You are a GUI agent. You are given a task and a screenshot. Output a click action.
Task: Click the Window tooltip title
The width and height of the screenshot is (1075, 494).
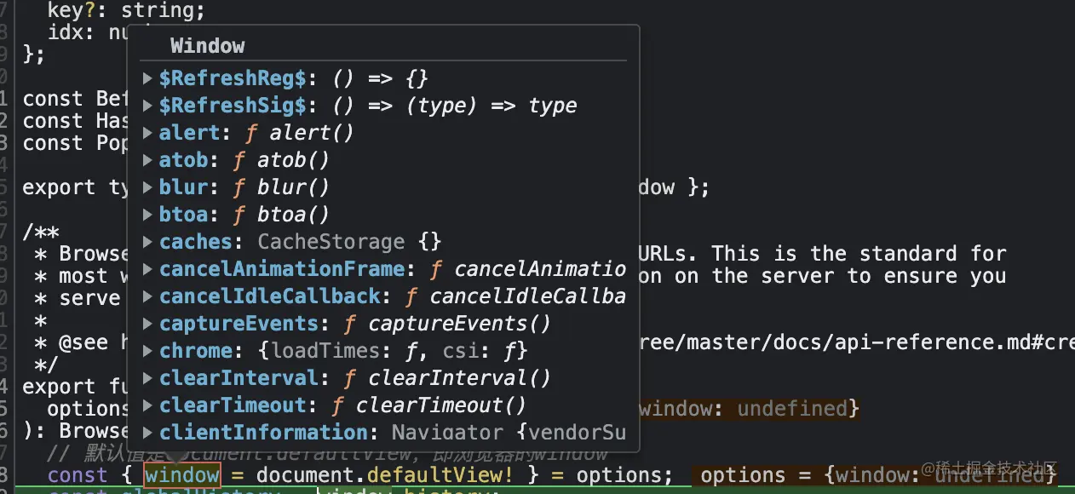click(x=207, y=46)
